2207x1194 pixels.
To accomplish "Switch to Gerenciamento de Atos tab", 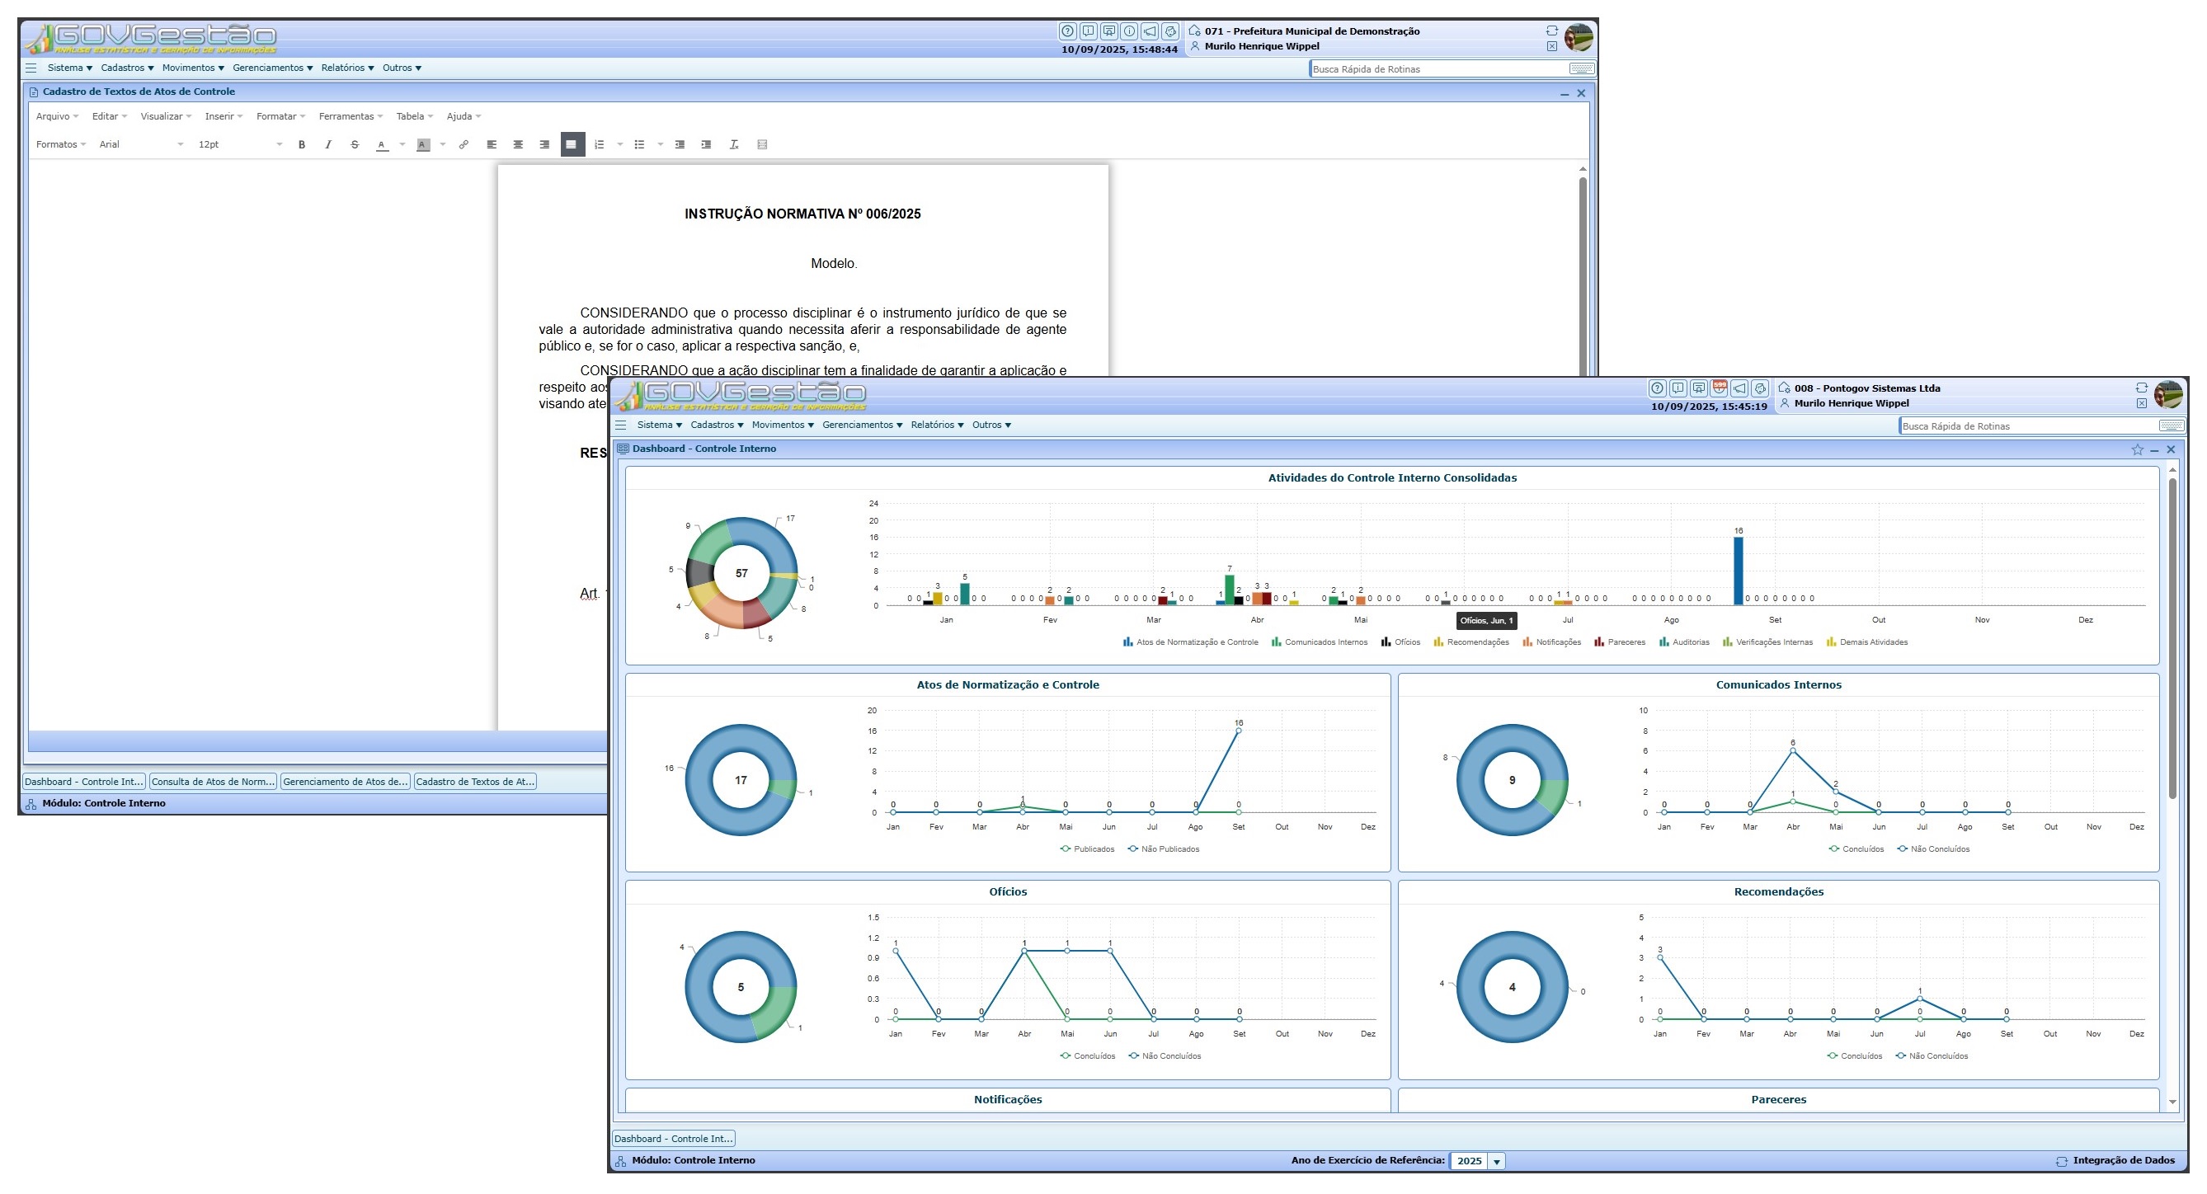I will tap(346, 781).
